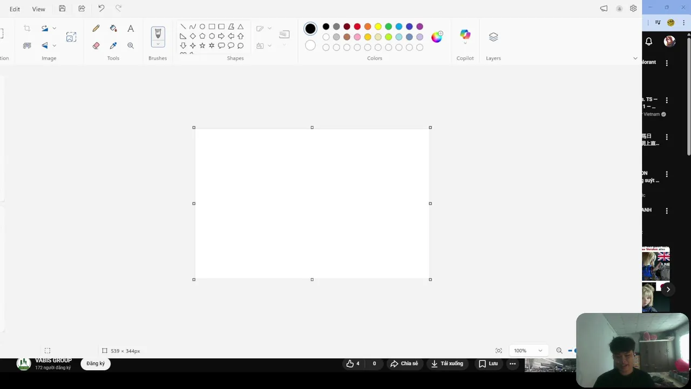The height and width of the screenshot is (389, 691).
Task: Open the Edit menu
Action: pos(15,9)
